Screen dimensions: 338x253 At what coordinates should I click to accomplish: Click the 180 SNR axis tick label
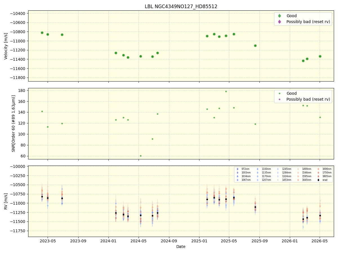pyautogui.click(x=23, y=91)
